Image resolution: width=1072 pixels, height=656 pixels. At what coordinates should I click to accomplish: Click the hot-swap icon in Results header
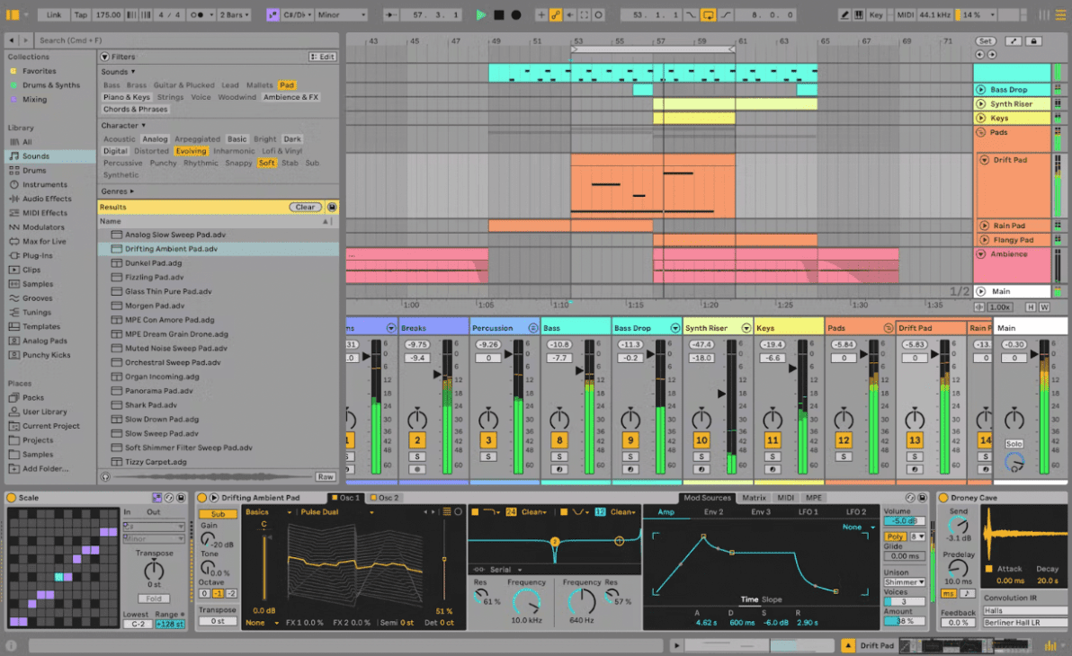pos(331,207)
